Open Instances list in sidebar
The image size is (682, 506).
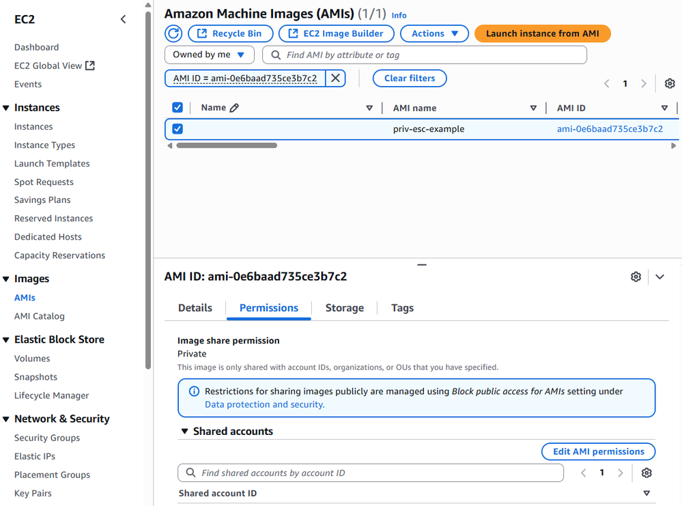33,126
